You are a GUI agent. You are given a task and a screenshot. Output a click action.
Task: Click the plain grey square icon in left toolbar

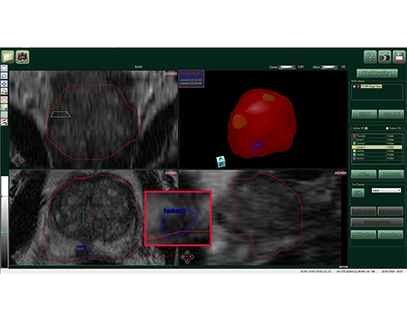[4, 114]
